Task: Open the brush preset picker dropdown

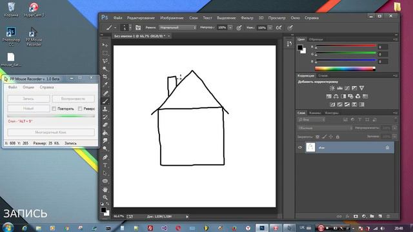Action: pyautogui.click(x=130, y=28)
